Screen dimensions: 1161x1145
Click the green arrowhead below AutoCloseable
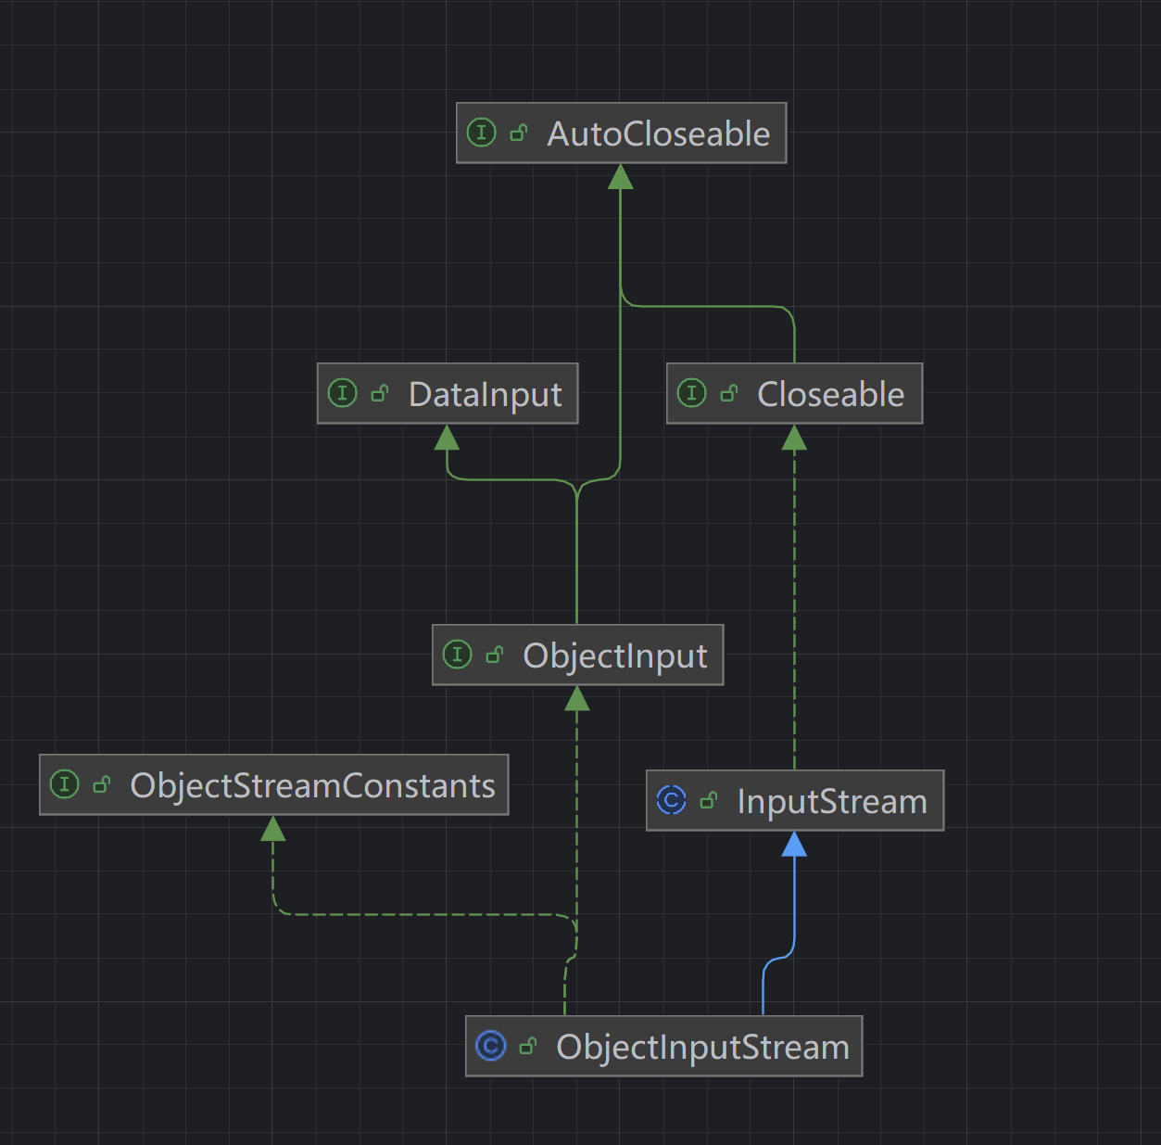pyautogui.click(x=621, y=176)
